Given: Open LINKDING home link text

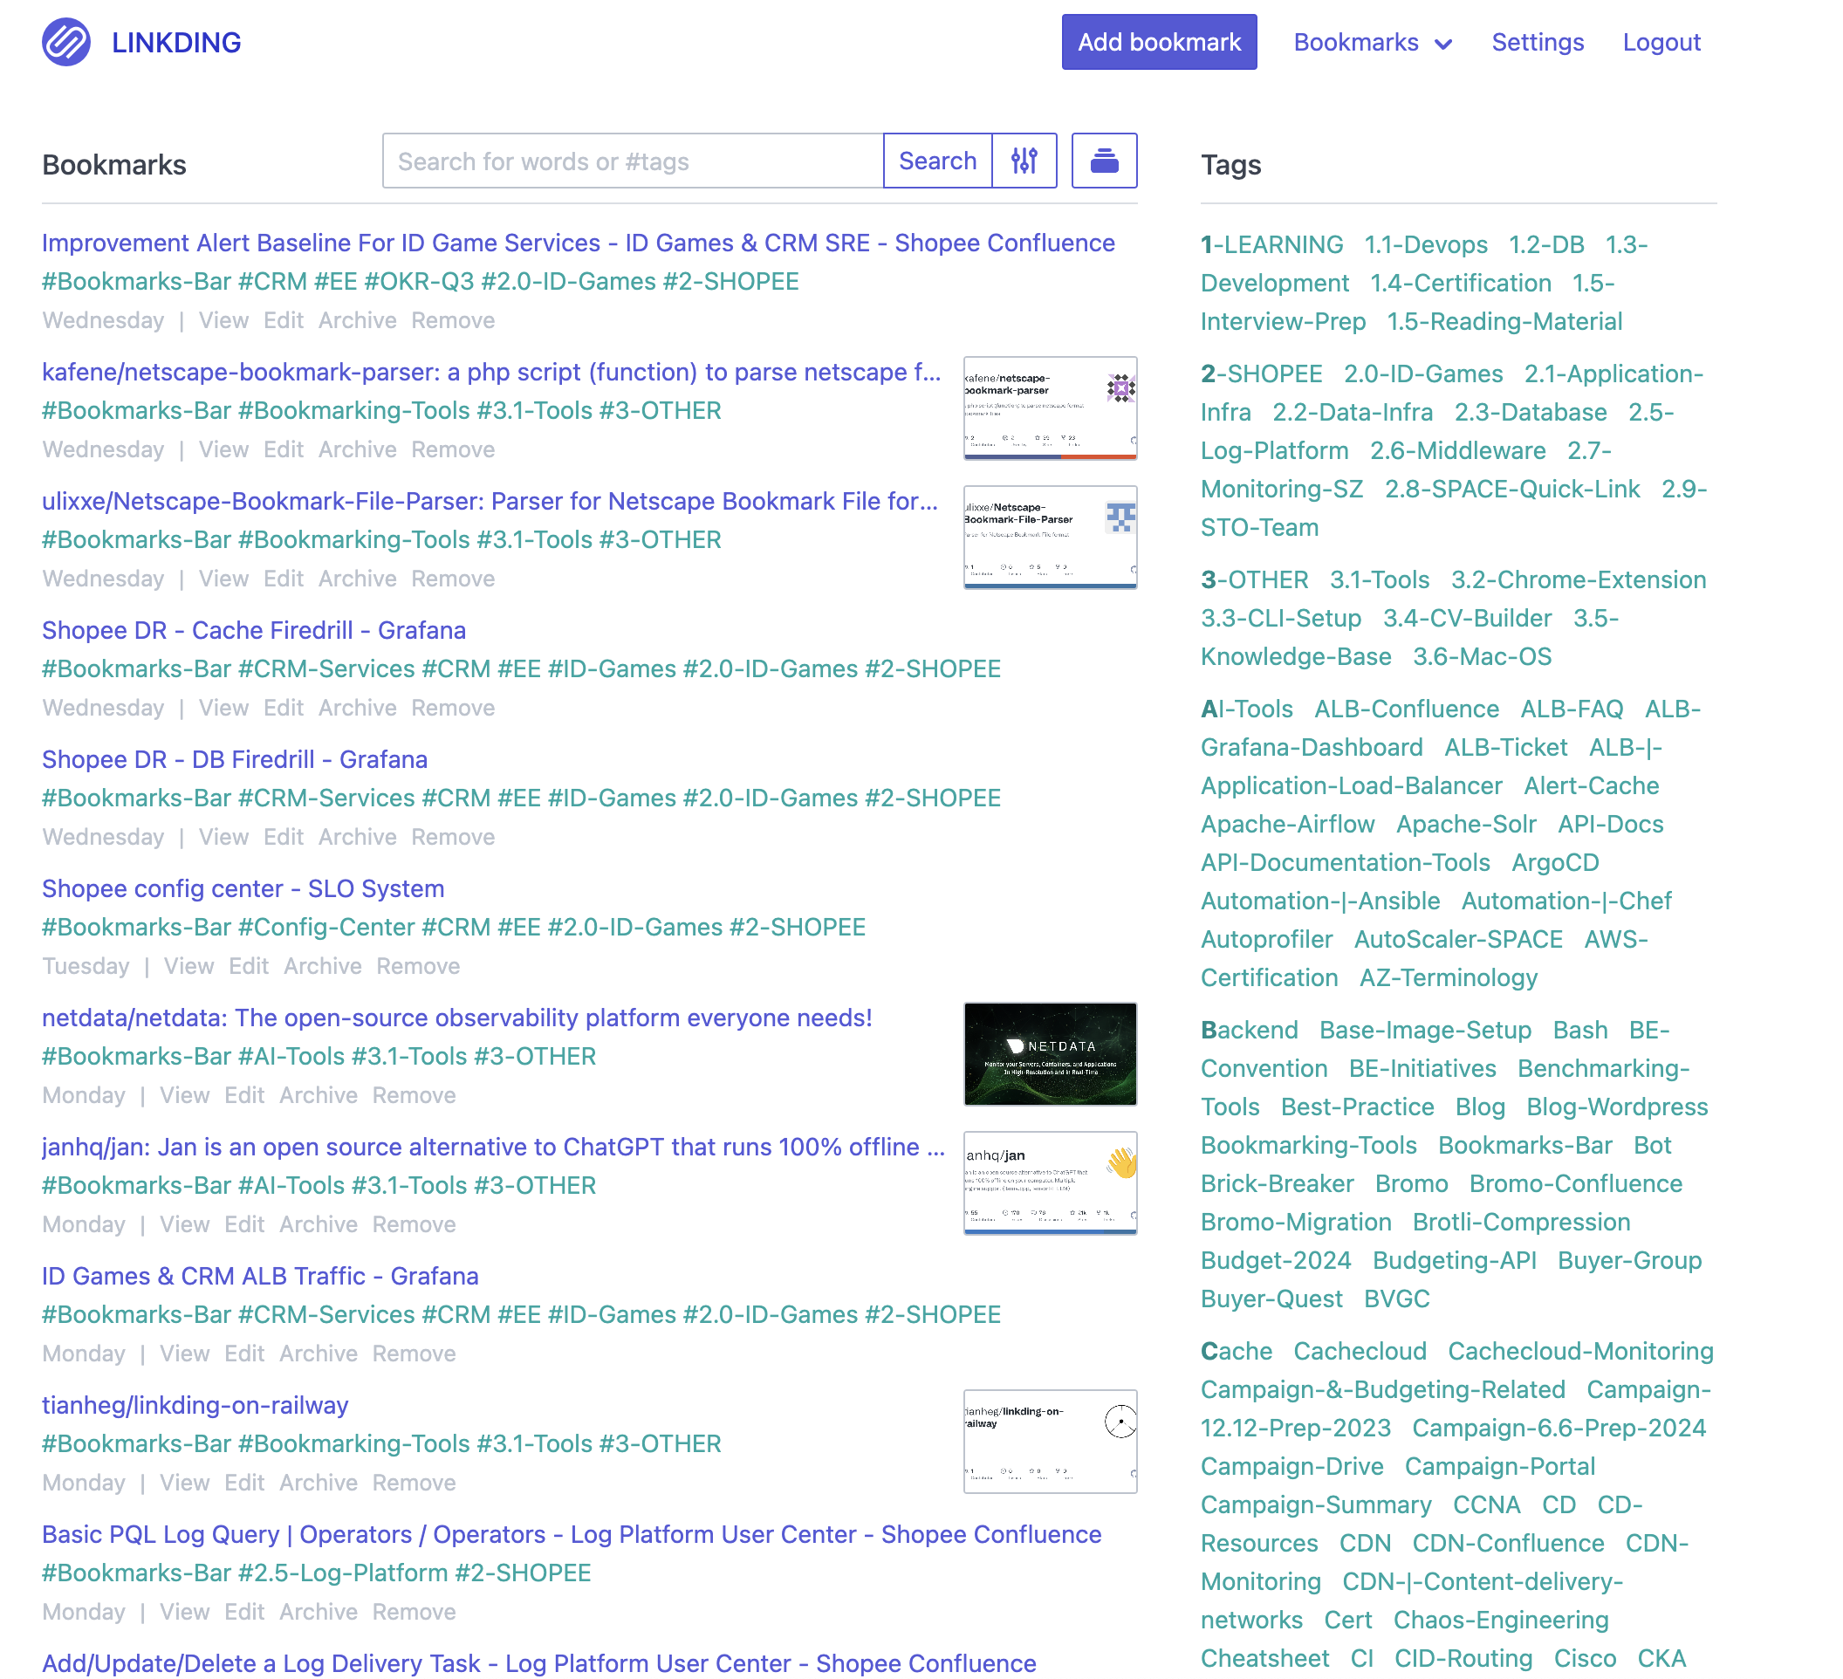Looking at the screenshot, I should coord(176,42).
